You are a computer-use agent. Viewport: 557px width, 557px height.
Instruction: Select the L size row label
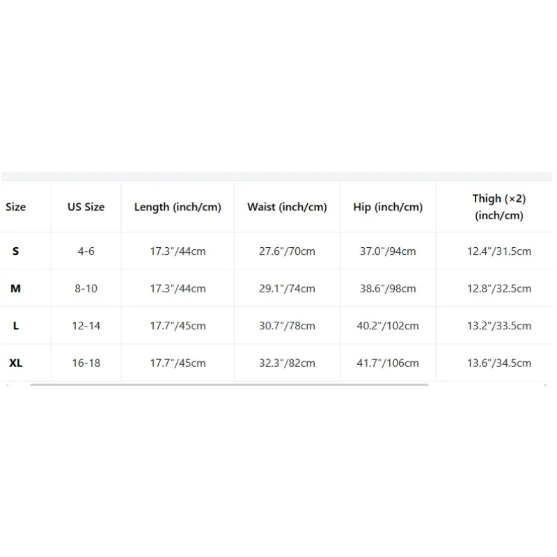point(15,326)
